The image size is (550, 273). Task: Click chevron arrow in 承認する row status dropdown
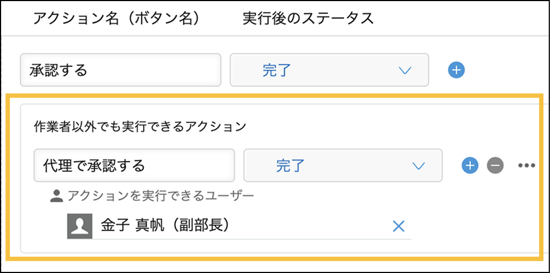coord(405,70)
